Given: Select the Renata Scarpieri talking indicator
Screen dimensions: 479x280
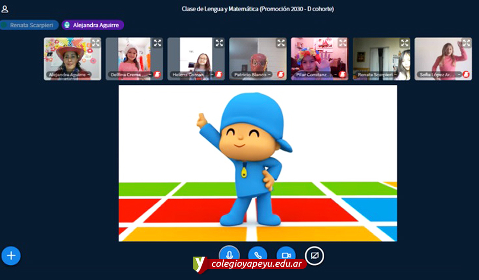Looking at the screenshot, I should pyautogui.click(x=29, y=25).
